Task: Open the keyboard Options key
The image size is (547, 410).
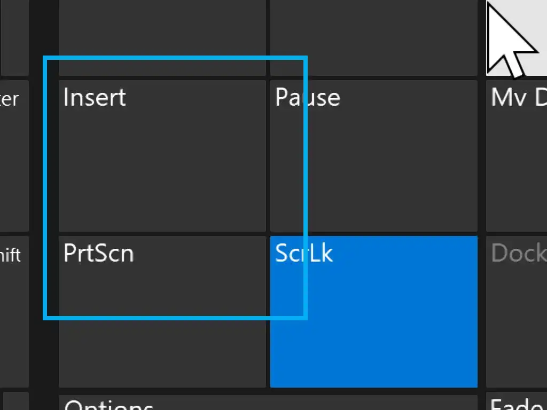Action: pyautogui.click(x=267, y=402)
